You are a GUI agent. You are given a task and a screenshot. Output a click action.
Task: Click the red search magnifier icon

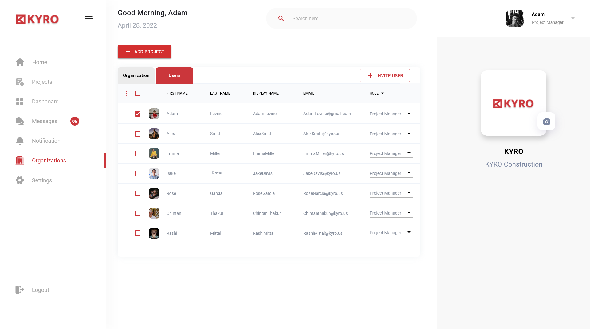coord(281,18)
